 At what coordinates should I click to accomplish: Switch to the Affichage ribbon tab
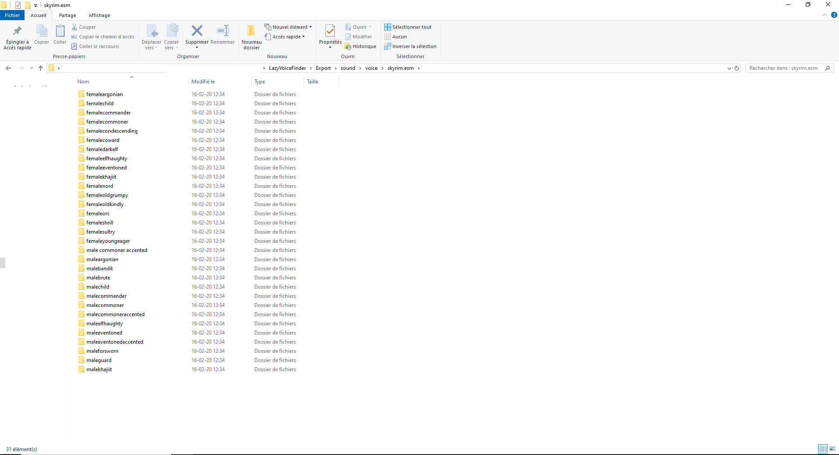click(x=99, y=15)
